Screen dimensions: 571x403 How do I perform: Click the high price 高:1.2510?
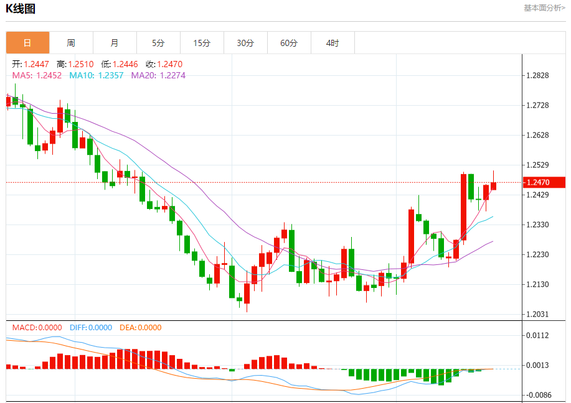pyautogui.click(x=75, y=64)
